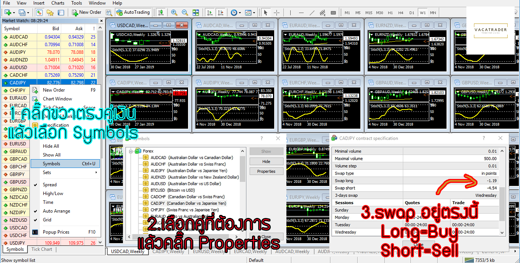Open the New Chart toolbar button
The width and height of the screenshot is (520, 263).
click(7, 12)
